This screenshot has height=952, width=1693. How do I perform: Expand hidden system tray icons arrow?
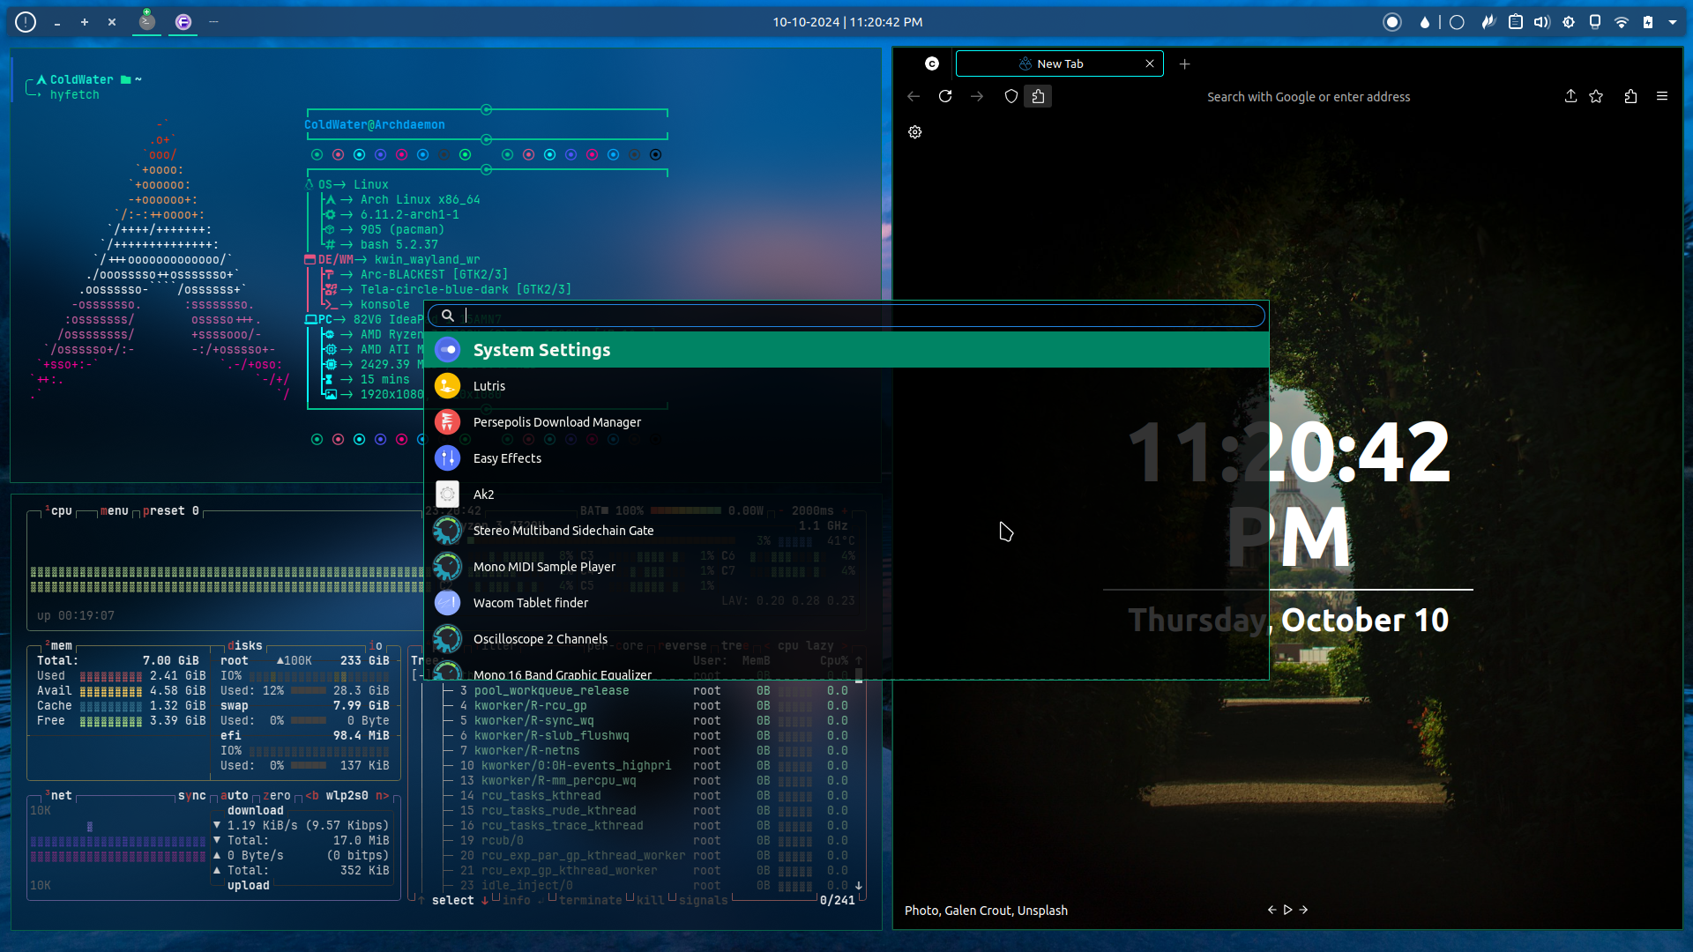point(1673,22)
